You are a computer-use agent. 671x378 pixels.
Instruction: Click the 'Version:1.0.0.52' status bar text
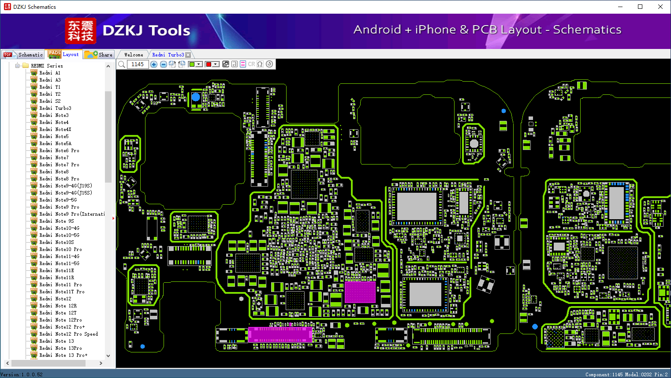tap(22, 374)
